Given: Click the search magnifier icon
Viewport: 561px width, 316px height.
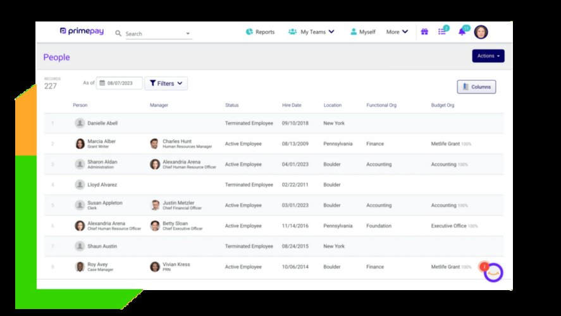Looking at the screenshot, I should (118, 33).
